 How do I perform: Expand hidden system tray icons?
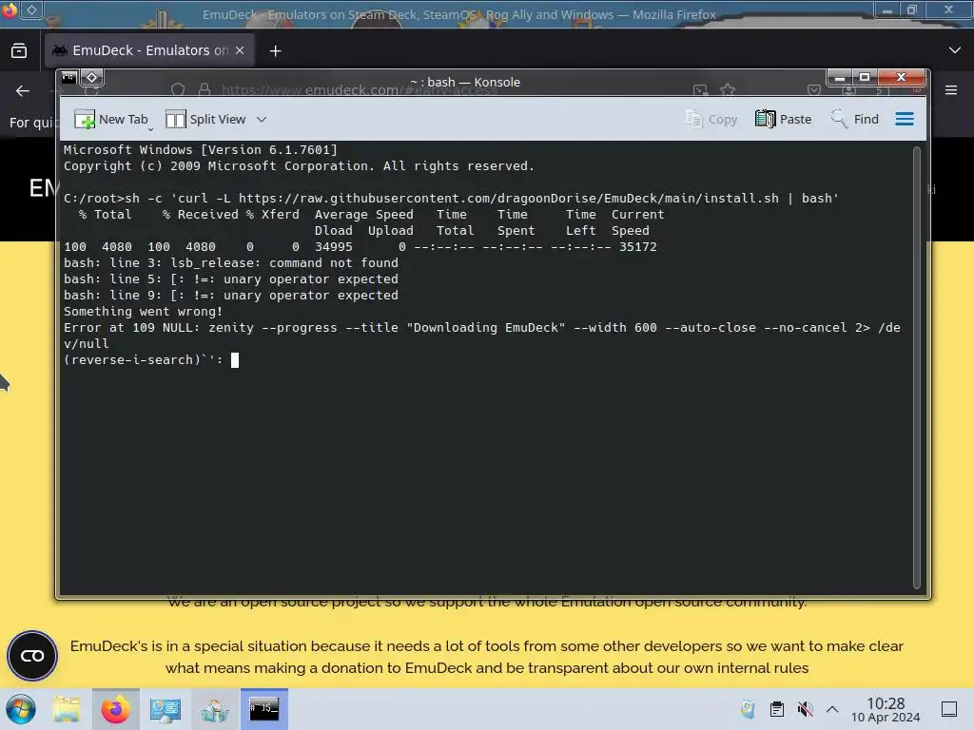tap(832, 709)
